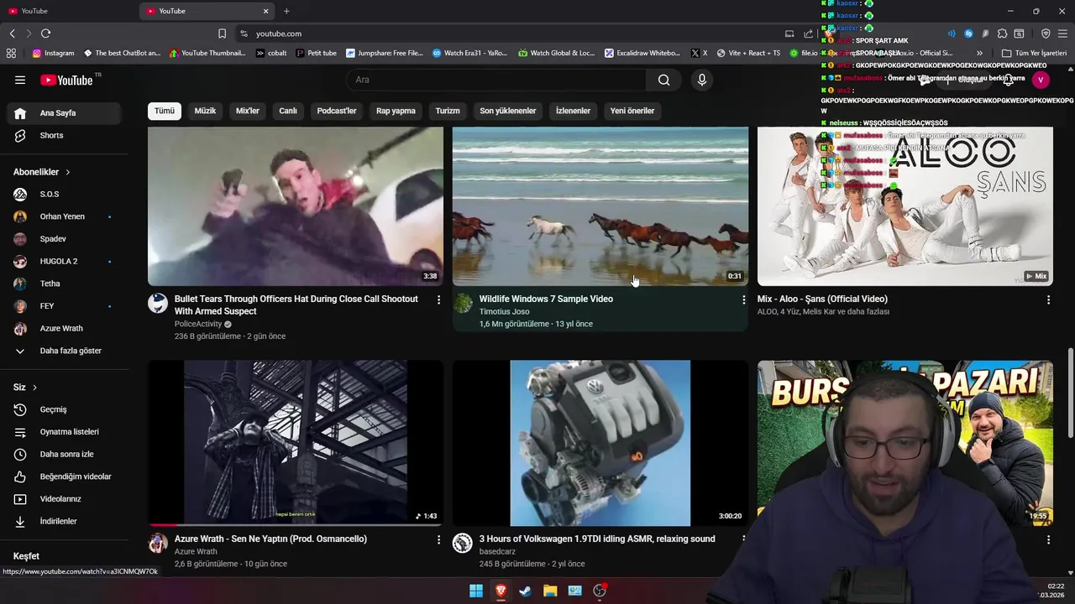This screenshot has width=1075, height=604.
Task: Open Beğendiğim videolar list
Action: click(x=65, y=476)
